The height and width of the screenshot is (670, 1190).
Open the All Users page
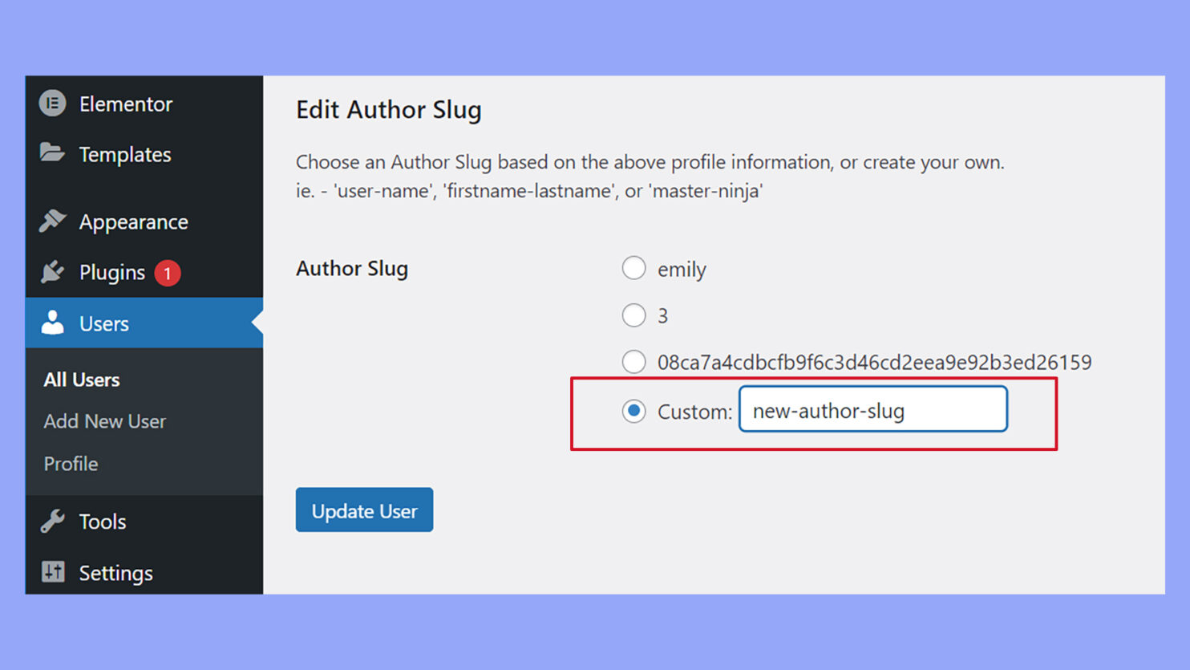(x=81, y=379)
